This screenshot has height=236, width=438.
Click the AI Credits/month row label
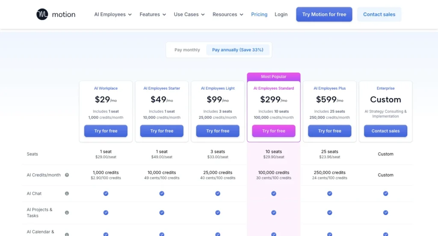tap(44, 175)
